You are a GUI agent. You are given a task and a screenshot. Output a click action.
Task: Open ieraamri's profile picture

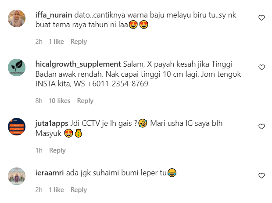pyautogui.click(x=17, y=176)
